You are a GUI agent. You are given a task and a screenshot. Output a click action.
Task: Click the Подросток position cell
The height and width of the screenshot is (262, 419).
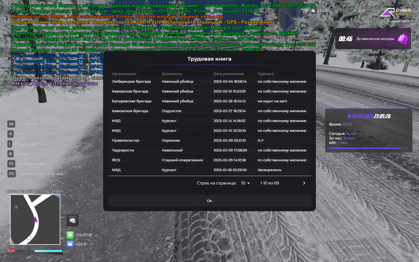tap(172, 111)
